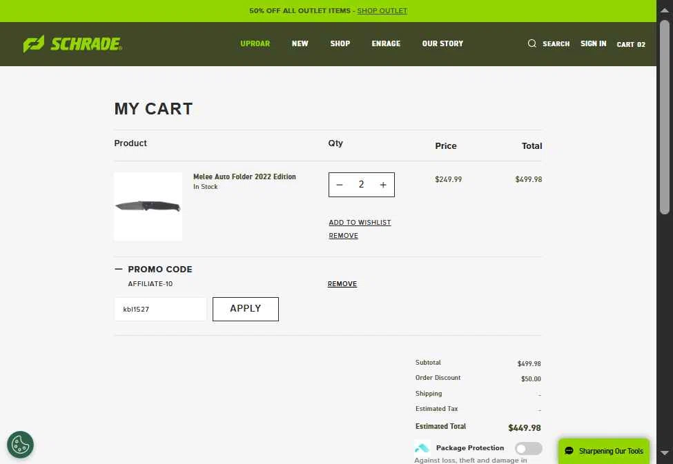Click the Subtotal label
This screenshot has width=673, height=464.
coord(428,363)
